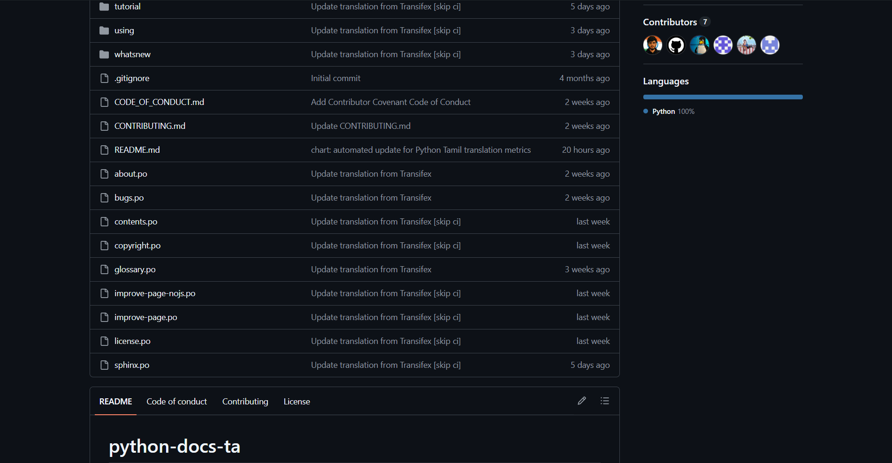
Task: Click the file icon beside CONTRIBUTING.md
Action: (104, 126)
